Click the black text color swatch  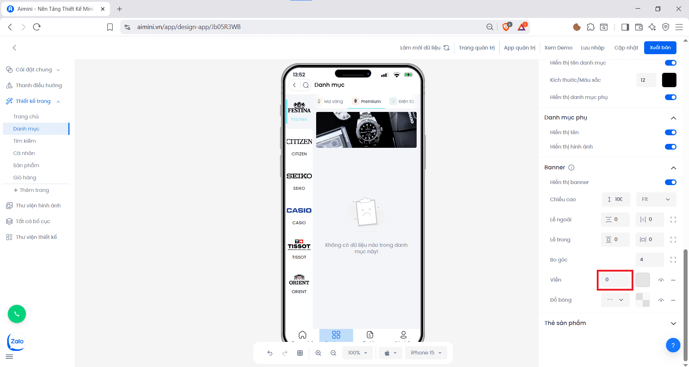[x=669, y=80]
